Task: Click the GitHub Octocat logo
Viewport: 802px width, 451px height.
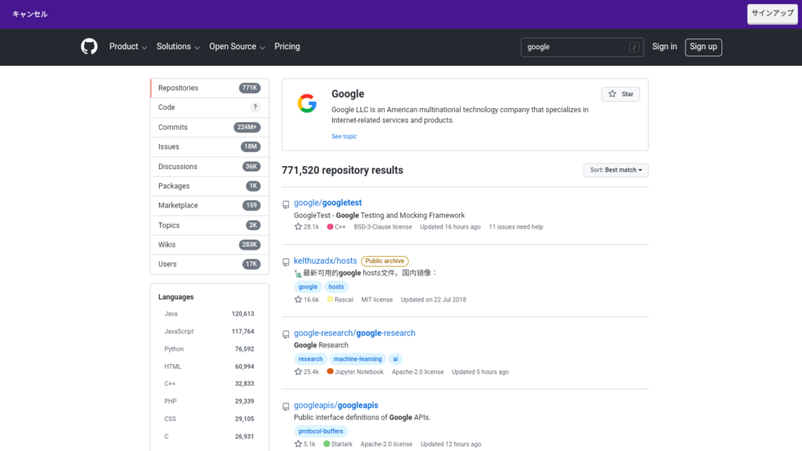Action: (89, 47)
